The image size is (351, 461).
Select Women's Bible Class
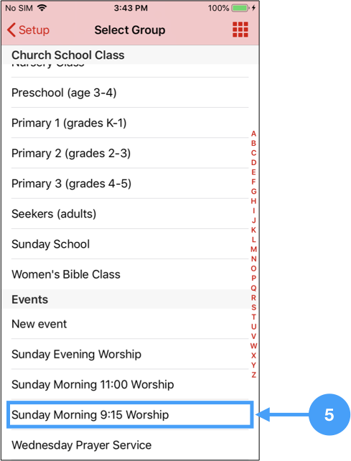tap(130, 274)
